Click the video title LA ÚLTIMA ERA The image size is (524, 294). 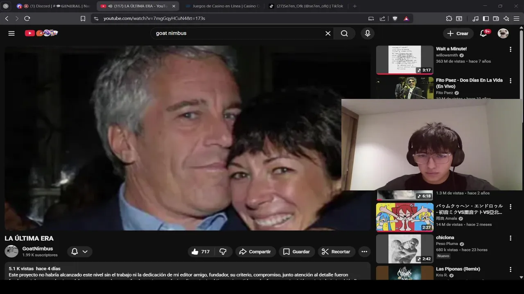pyautogui.click(x=29, y=238)
